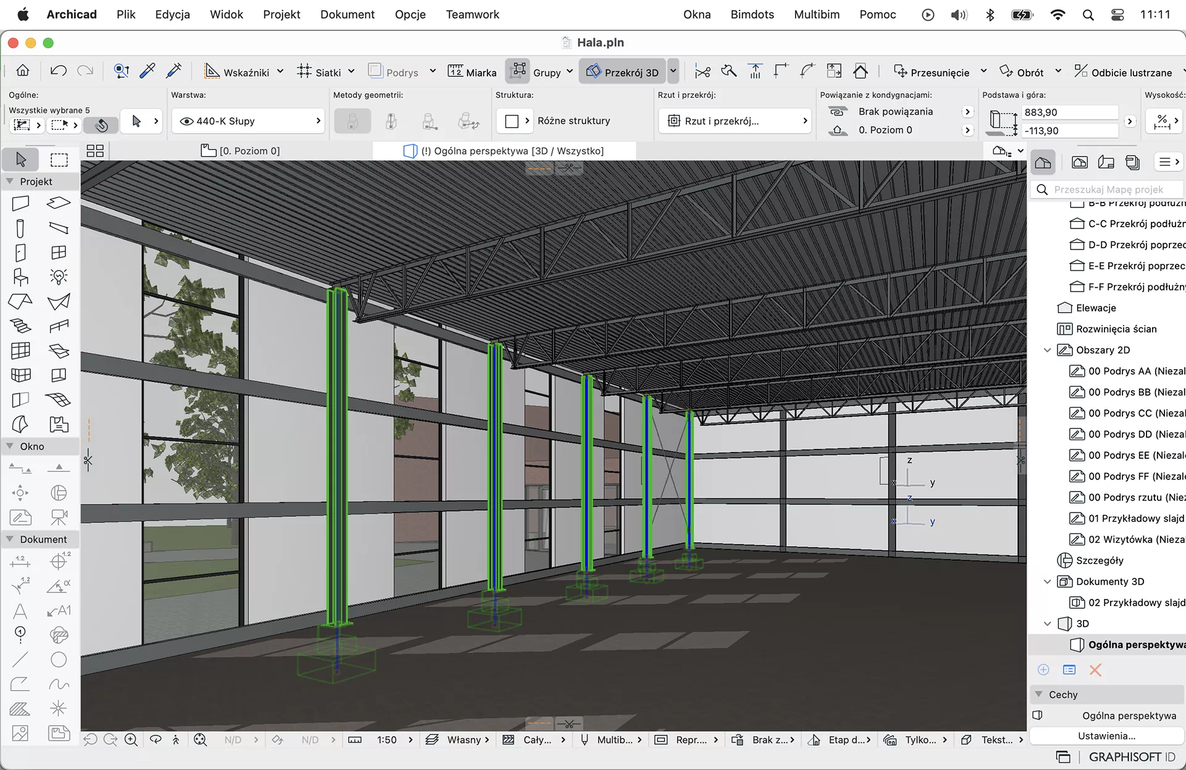Select the Spline tool in toolbox
The height and width of the screenshot is (770, 1186).
coord(59,684)
